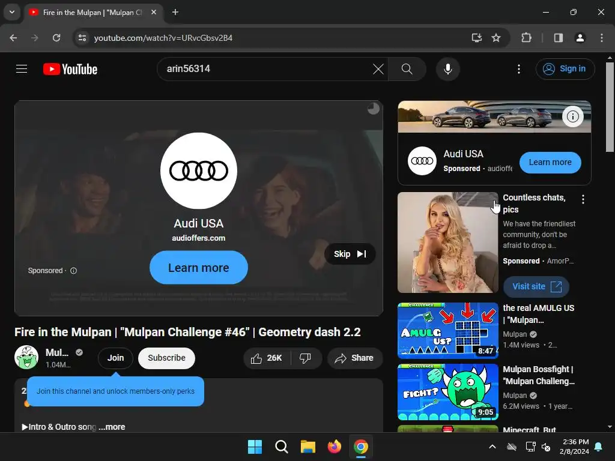Open Mulpan channel avatar
This screenshot has width=615, height=461.
click(26, 357)
